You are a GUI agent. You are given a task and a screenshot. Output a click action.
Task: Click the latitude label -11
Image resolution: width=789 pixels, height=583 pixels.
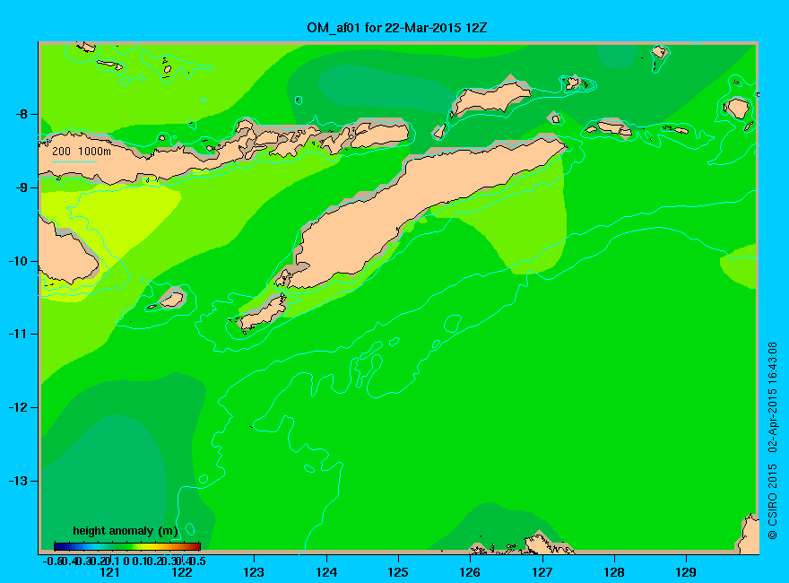click(x=18, y=335)
